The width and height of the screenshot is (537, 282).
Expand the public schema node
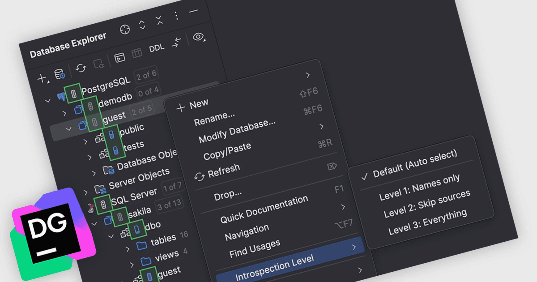click(86, 142)
